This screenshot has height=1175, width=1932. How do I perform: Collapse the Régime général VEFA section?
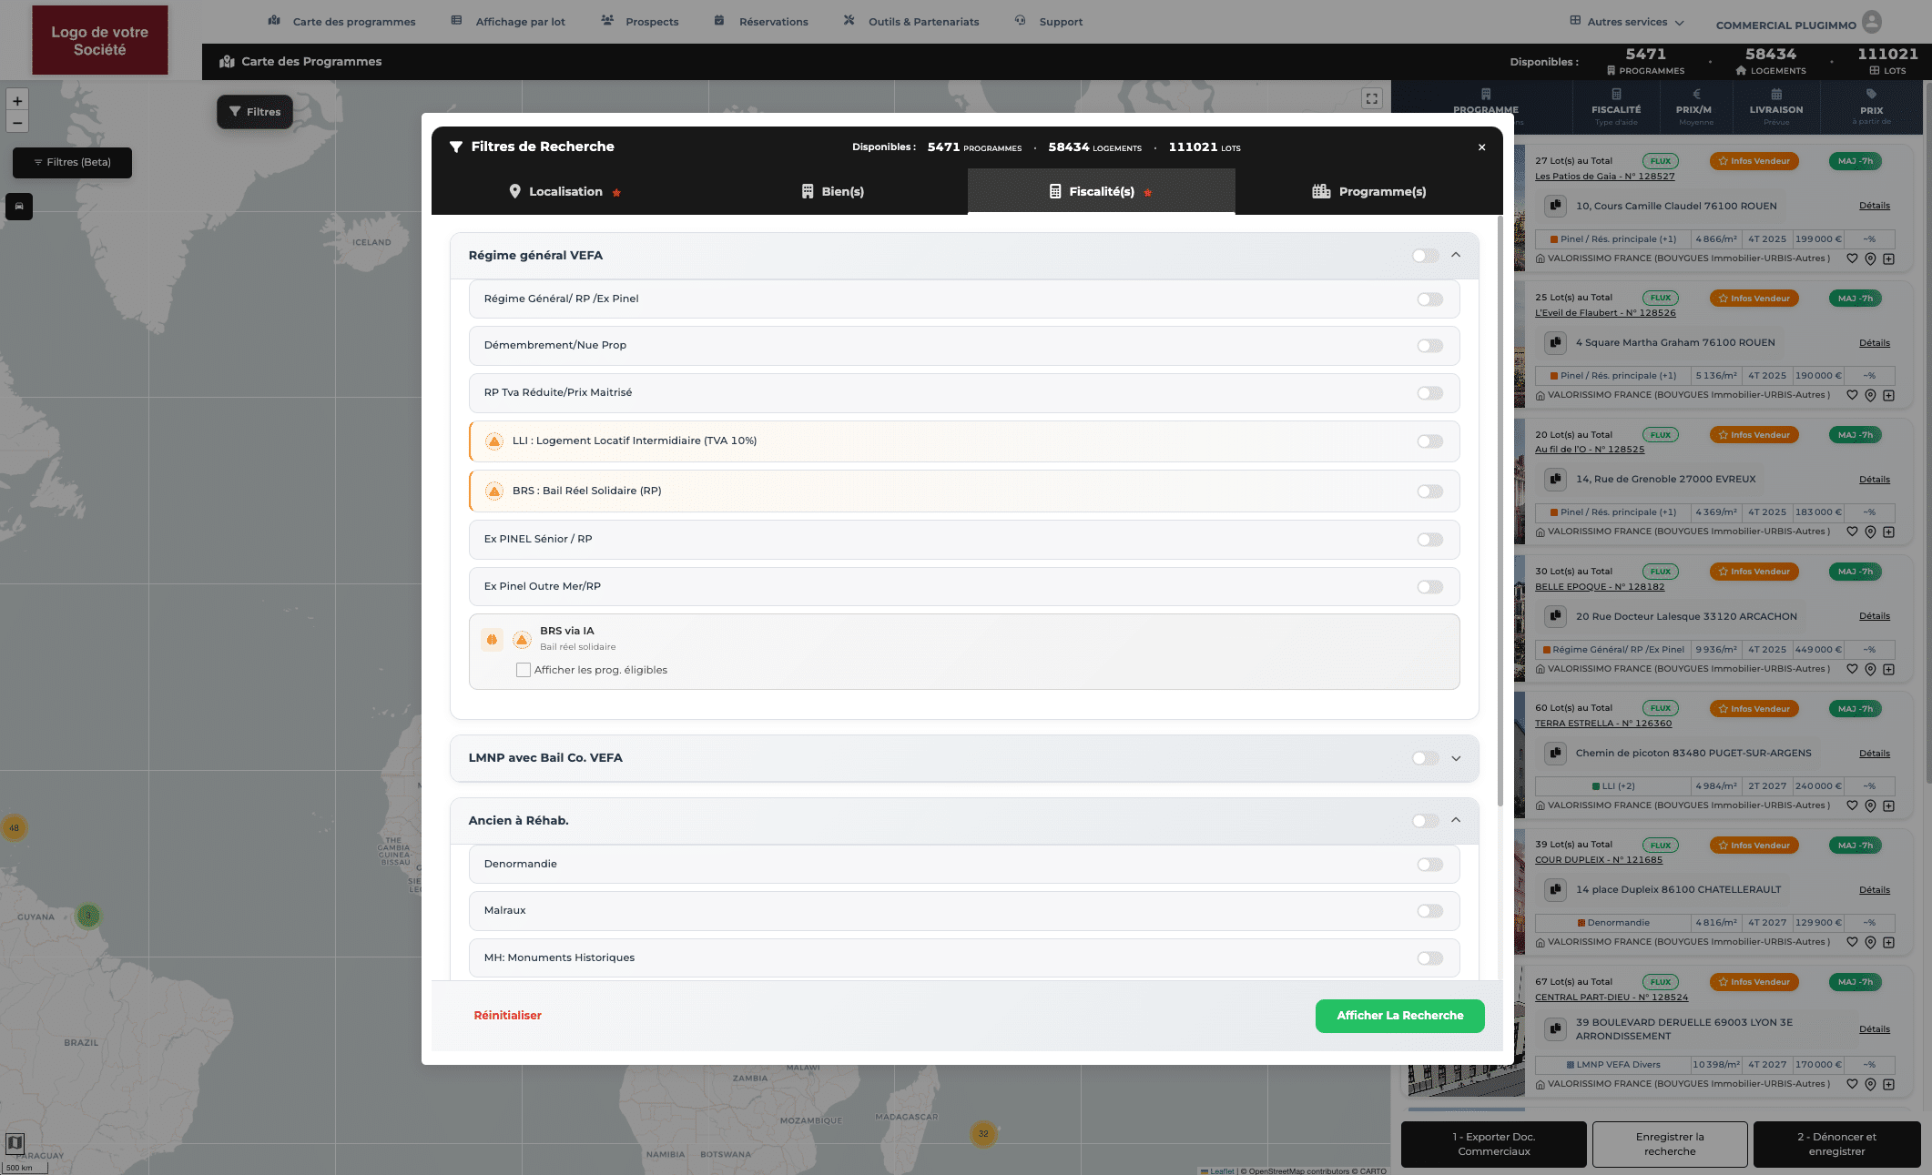[1456, 255]
